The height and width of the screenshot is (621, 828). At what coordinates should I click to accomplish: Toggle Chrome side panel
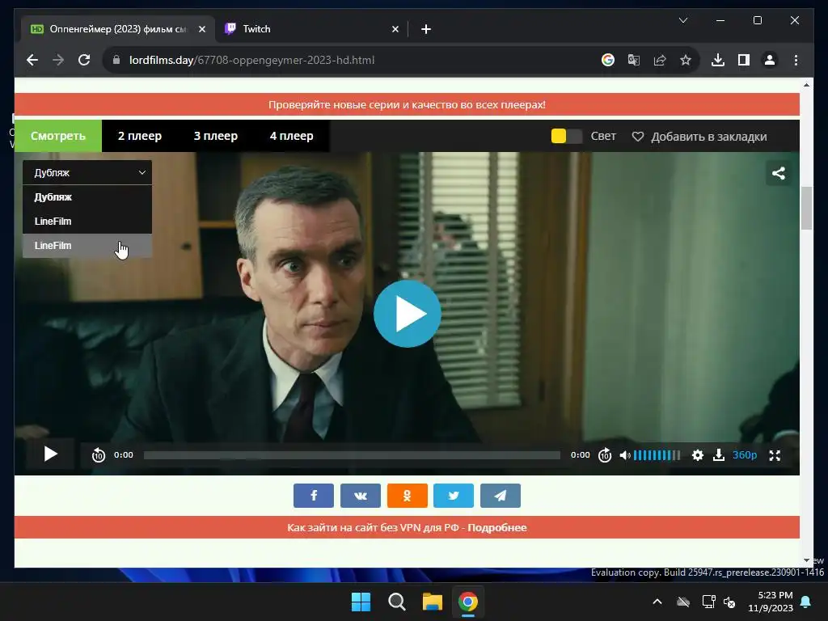(x=744, y=60)
